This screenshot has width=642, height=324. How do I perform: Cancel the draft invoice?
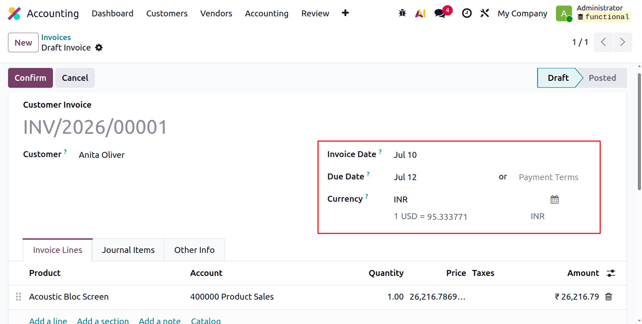(75, 78)
